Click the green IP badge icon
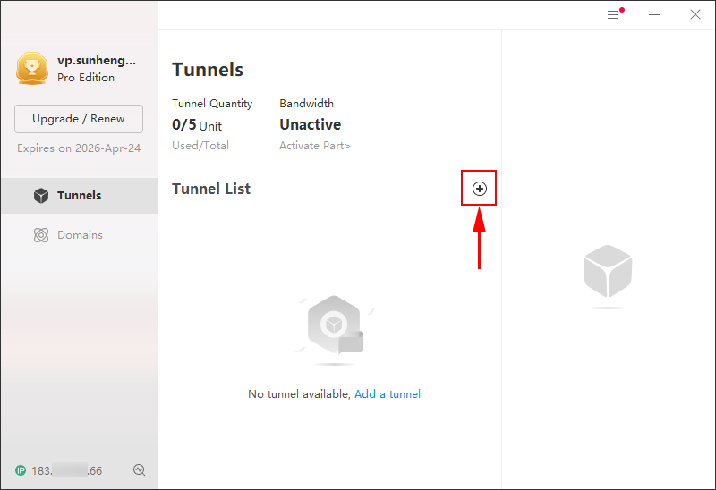This screenshot has height=490, width=716. (21, 470)
